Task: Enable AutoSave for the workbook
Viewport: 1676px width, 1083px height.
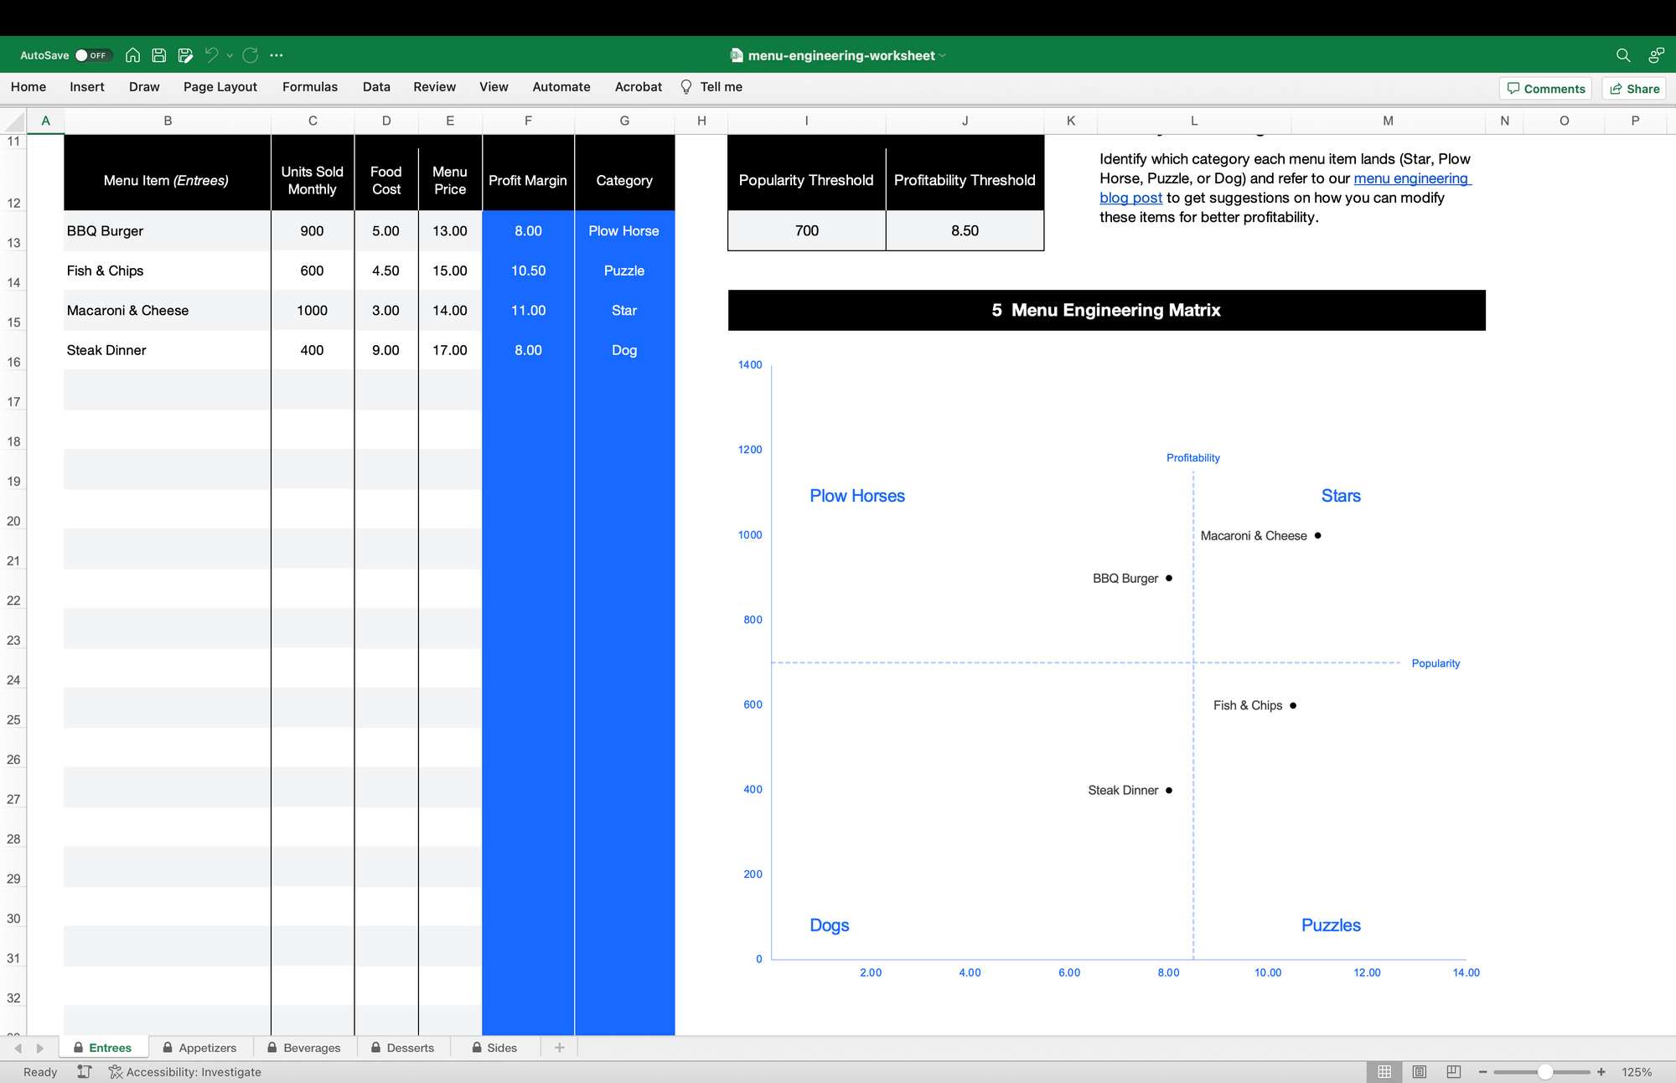Action: coord(91,54)
